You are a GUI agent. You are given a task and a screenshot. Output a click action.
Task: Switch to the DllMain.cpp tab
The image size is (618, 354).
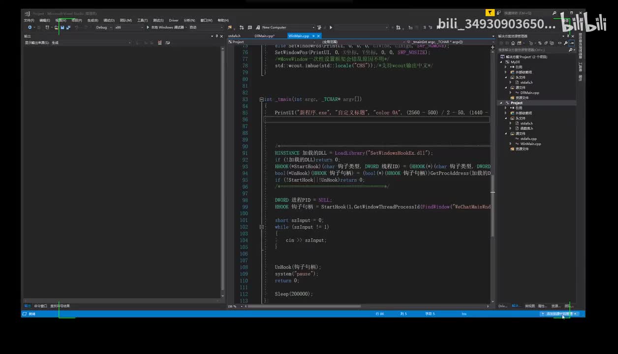[x=264, y=36]
